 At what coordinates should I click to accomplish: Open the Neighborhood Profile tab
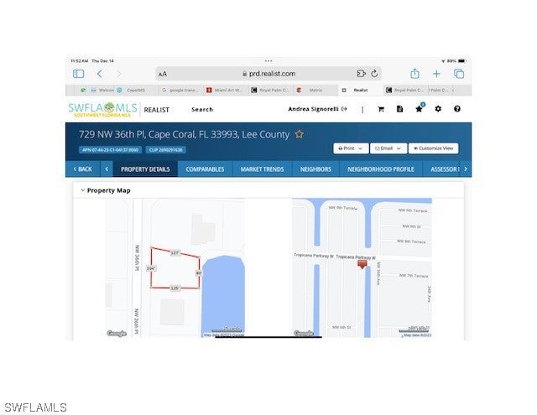pos(380,169)
